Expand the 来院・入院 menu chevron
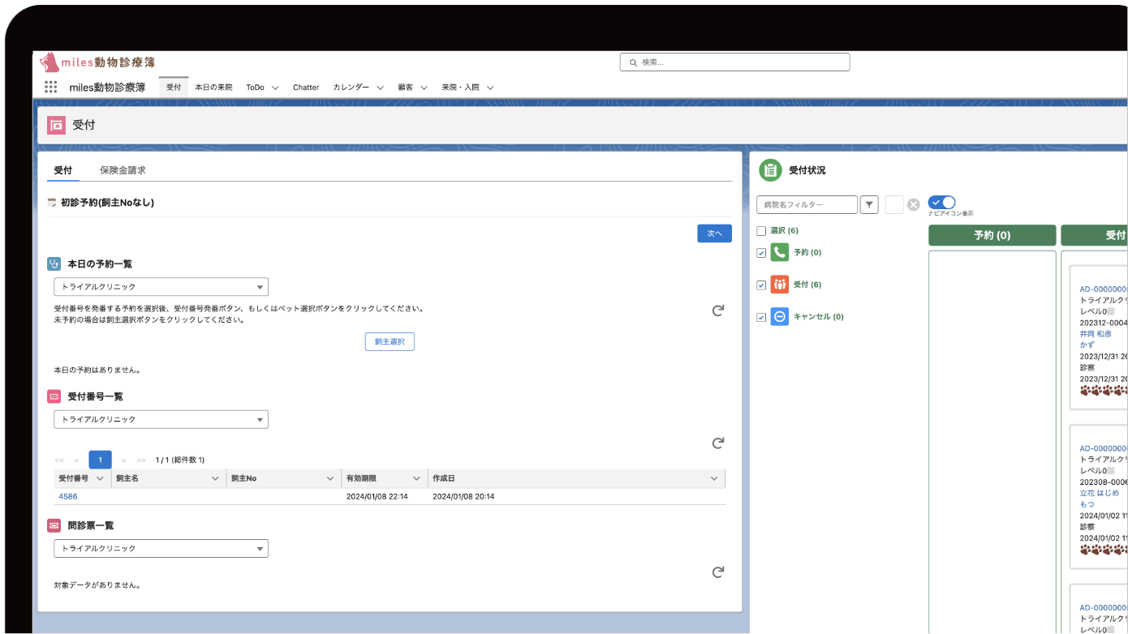Screen dimensions: 1128x634 (x=490, y=88)
